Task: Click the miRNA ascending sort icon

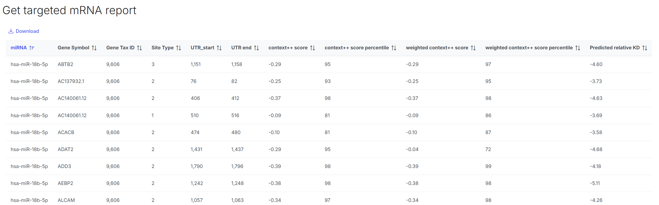Action: click(32, 48)
